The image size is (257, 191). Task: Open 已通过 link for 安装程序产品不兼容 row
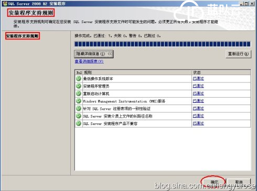198,123
